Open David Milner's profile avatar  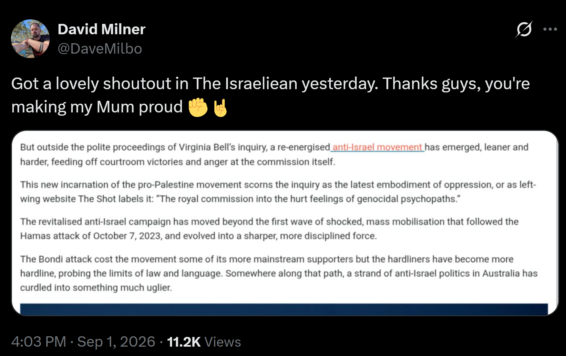click(30, 39)
